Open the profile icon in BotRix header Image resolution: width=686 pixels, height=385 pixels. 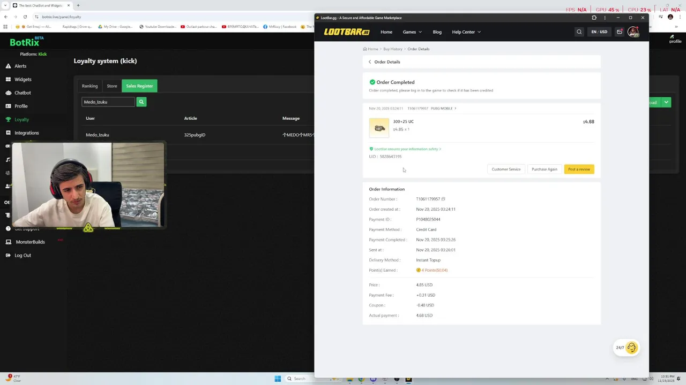(x=675, y=39)
